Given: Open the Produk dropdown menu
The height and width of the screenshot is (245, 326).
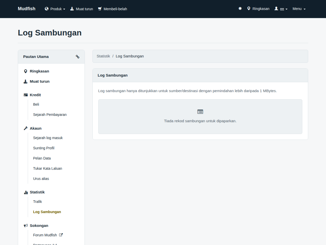Looking at the screenshot, I should [x=55, y=9].
